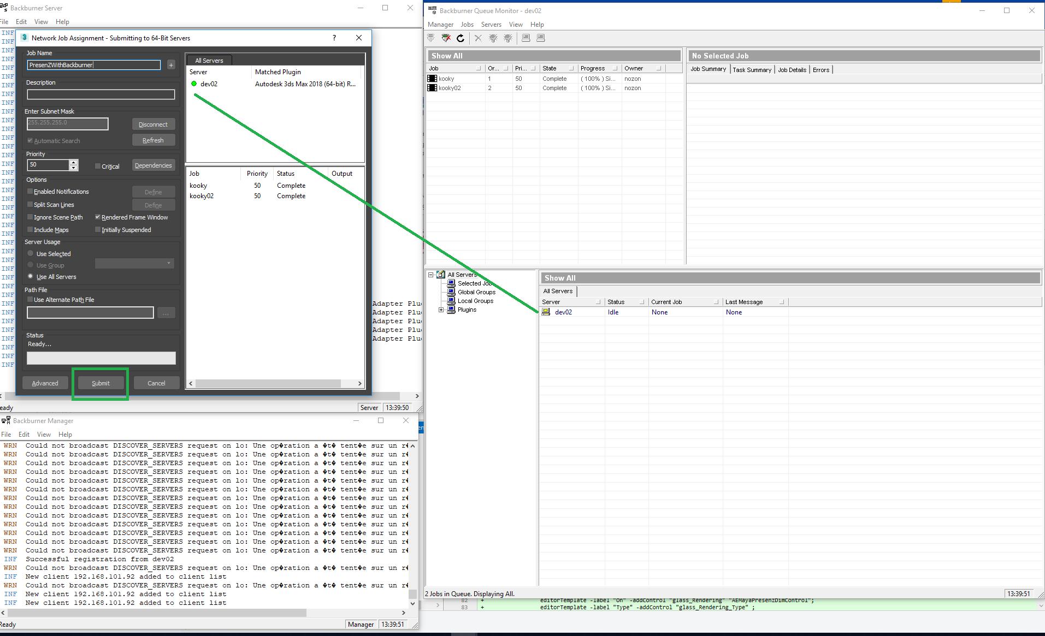Click the computer icon beside Local Groups
This screenshot has height=636, width=1045.
451,301
